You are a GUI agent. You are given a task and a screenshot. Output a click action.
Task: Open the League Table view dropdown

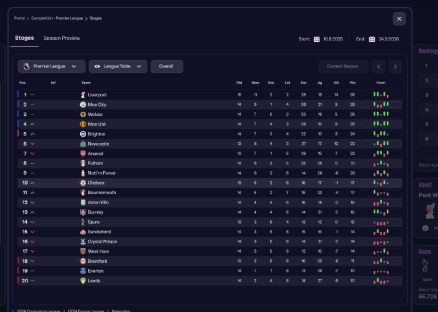pyautogui.click(x=118, y=66)
